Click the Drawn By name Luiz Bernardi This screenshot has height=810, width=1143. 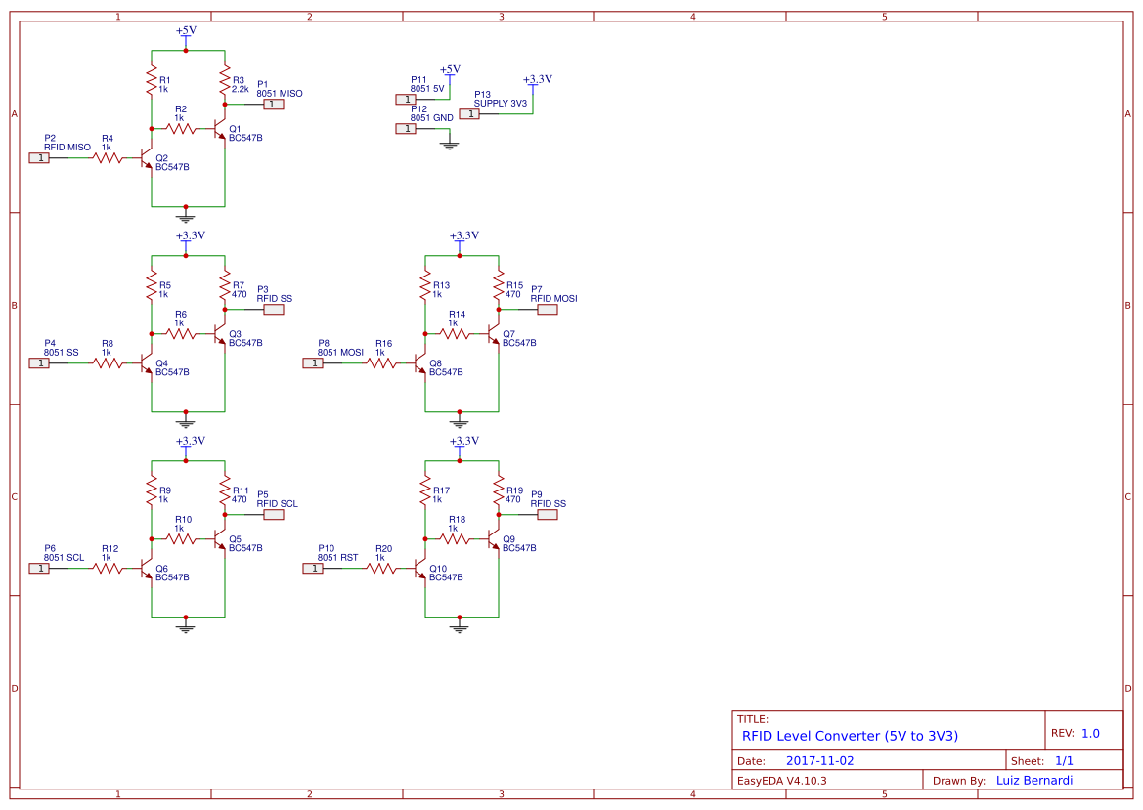(1036, 780)
